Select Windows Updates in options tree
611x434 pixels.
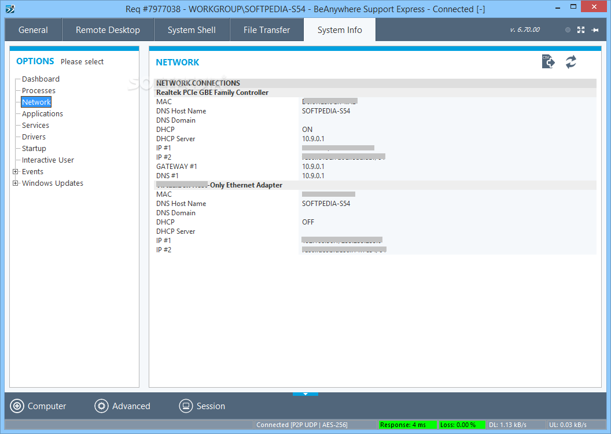pyautogui.click(x=52, y=183)
